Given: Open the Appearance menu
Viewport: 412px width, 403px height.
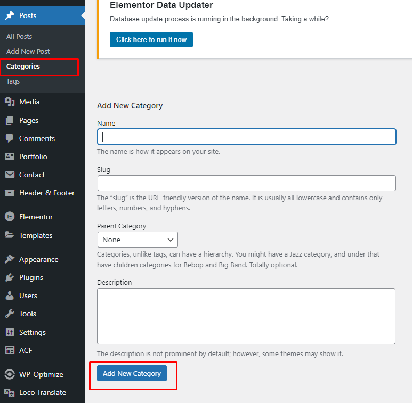Looking at the screenshot, I should pos(38,259).
